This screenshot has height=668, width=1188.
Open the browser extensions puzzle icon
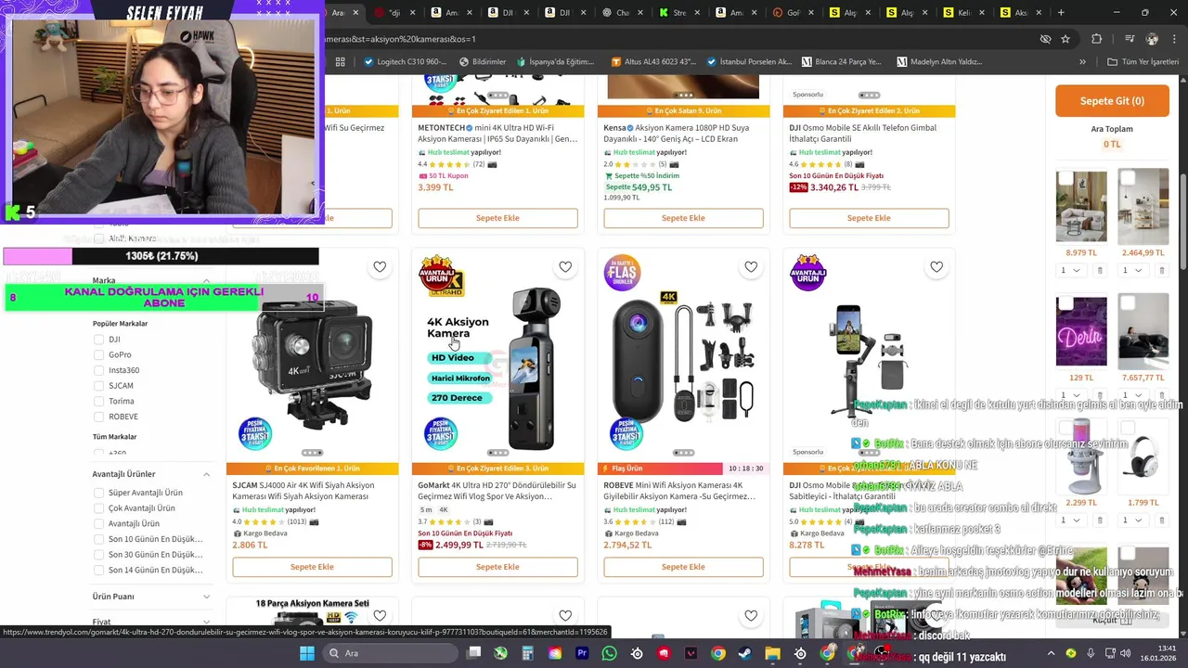pos(1097,39)
